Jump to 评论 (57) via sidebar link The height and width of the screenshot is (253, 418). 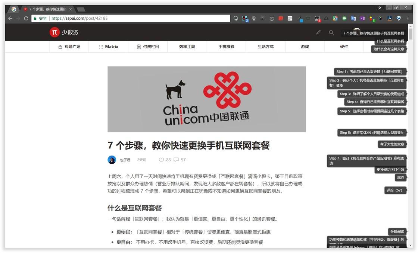coord(395,190)
